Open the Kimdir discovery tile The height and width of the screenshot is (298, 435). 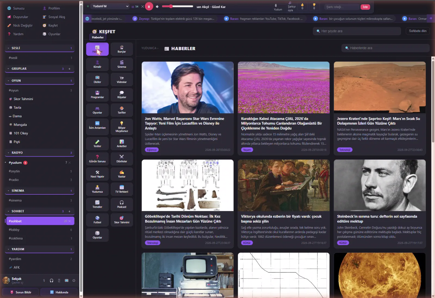click(97, 64)
